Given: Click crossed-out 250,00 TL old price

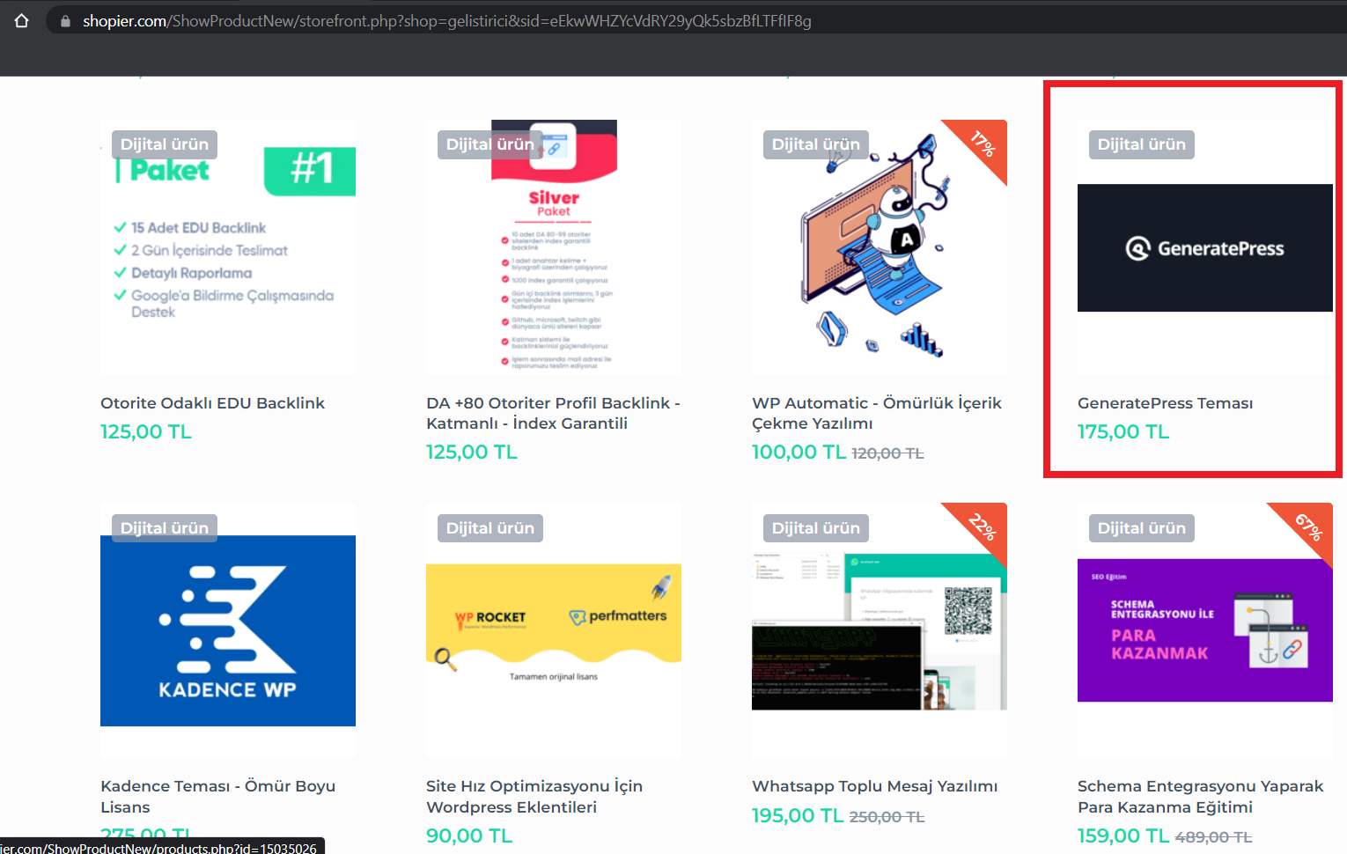Looking at the screenshot, I should [887, 817].
